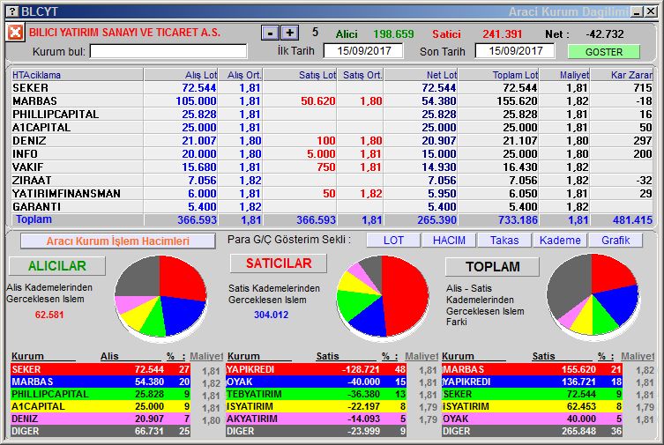This screenshot has width=664, height=445.
Task: Click the İlk Tarih date field
Action: click(x=363, y=51)
